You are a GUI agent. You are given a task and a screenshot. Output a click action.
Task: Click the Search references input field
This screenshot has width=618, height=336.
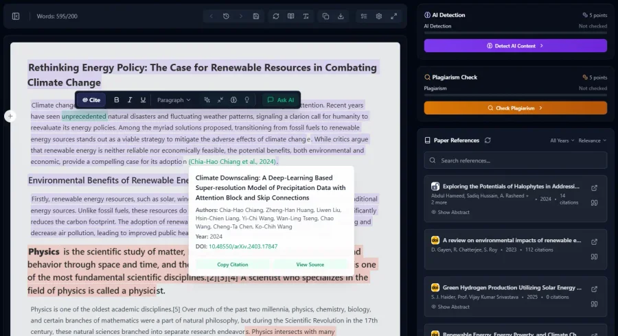pyautogui.click(x=515, y=160)
